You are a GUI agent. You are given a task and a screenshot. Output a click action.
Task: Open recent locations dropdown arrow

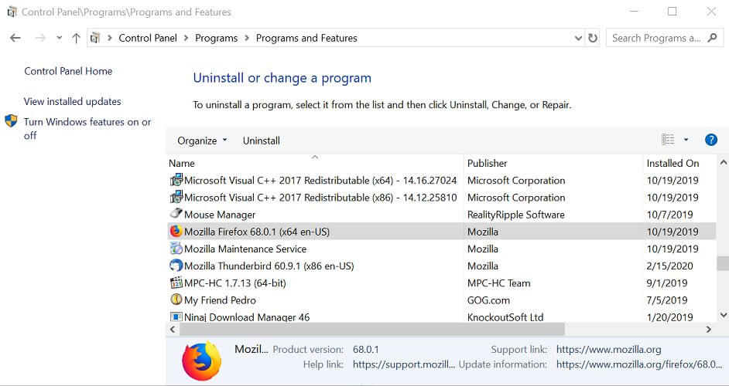59,38
